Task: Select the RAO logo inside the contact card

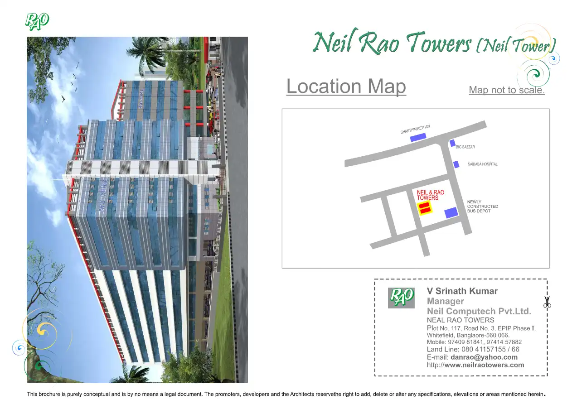Action: tap(401, 297)
